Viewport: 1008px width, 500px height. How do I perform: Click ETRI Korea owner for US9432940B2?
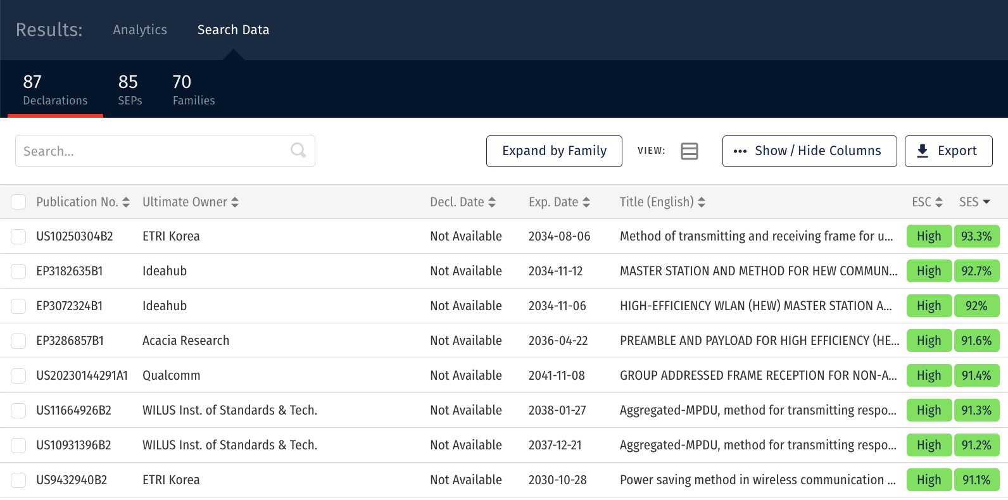click(x=171, y=480)
